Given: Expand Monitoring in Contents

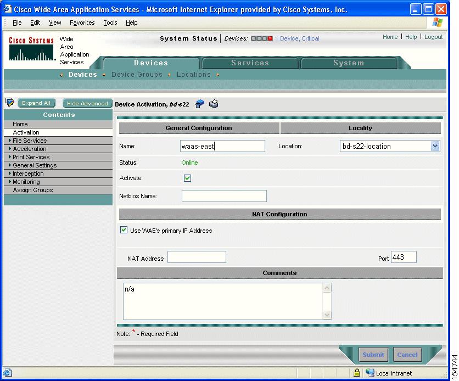Looking at the screenshot, I should (x=10, y=181).
